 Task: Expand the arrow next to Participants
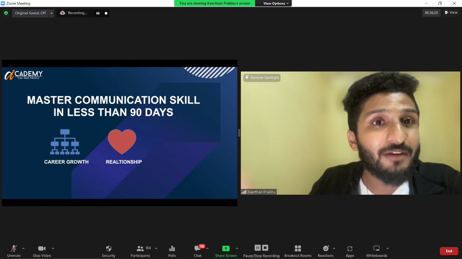pyautogui.click(x=156, y=248)
